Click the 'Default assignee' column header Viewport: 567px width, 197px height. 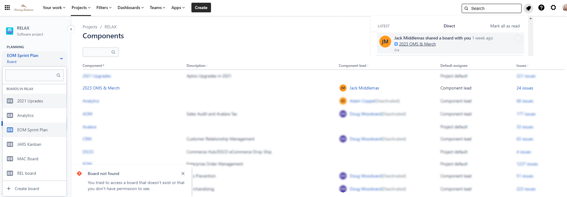point(454,66)
